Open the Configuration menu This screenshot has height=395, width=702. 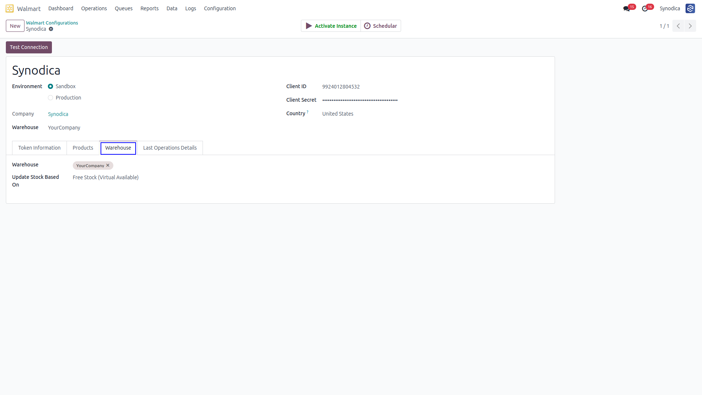[220, 8]
